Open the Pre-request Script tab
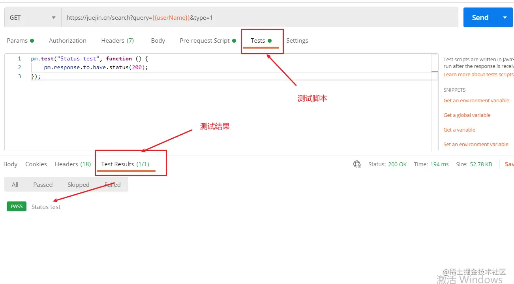The width and height of the screenshot is (514, 284). tap(208, 41)
